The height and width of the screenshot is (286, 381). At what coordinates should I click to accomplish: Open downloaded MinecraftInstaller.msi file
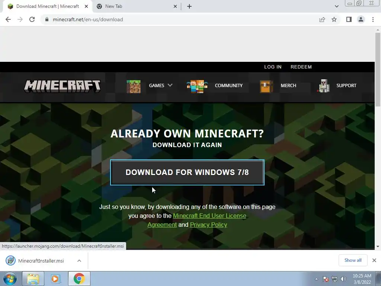41,261
